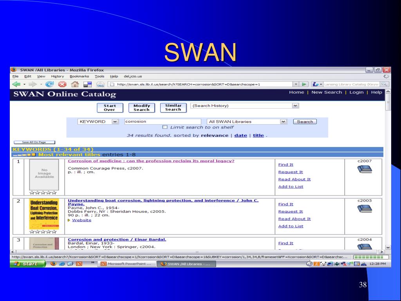Rate Understanding boat corrosion using stars
The width and height of the screenshot is (401, 301).
43,232
